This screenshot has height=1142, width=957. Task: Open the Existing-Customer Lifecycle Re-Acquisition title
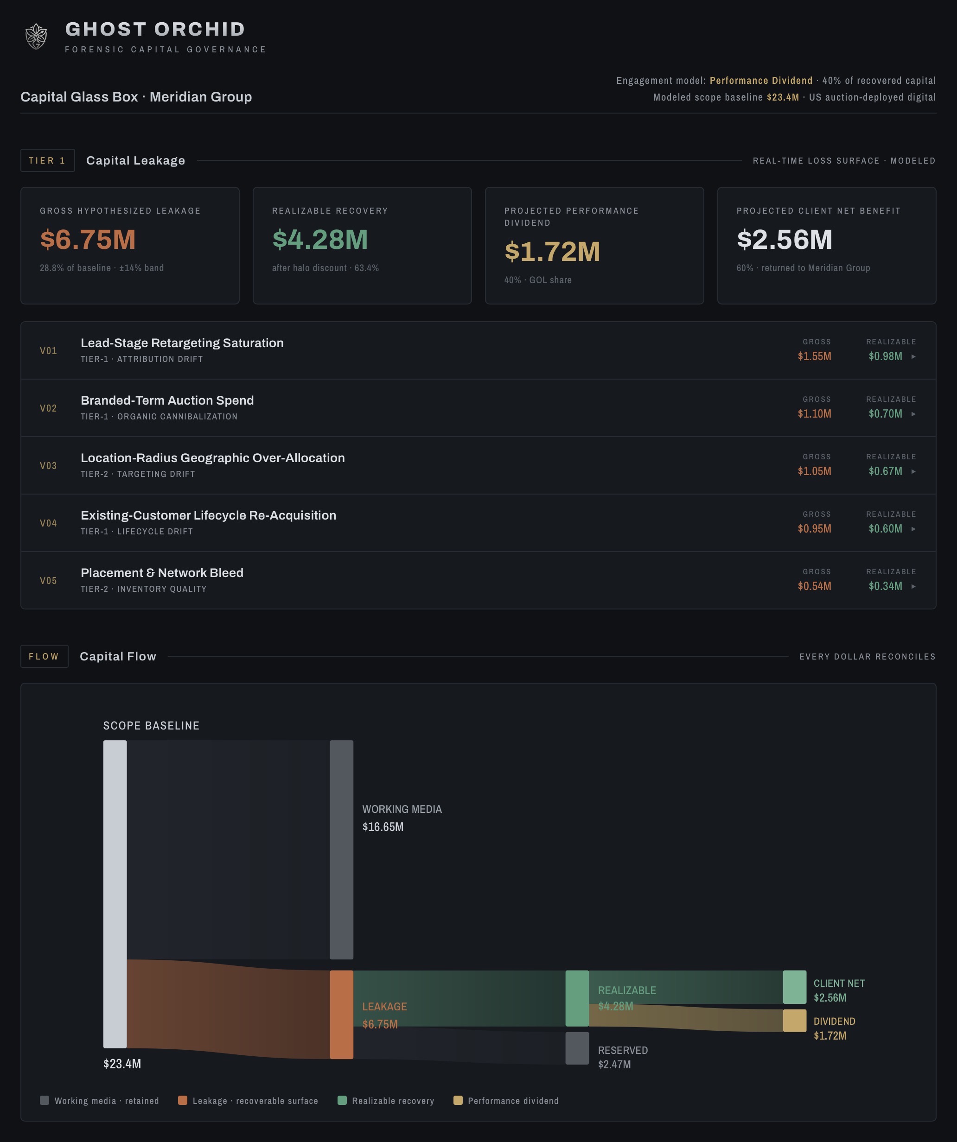click(208, 515)
